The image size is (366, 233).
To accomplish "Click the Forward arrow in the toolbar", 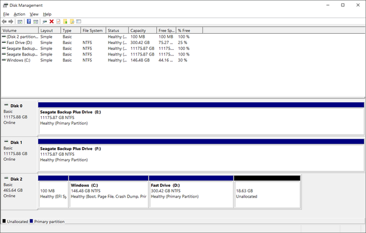I will 11,22.
